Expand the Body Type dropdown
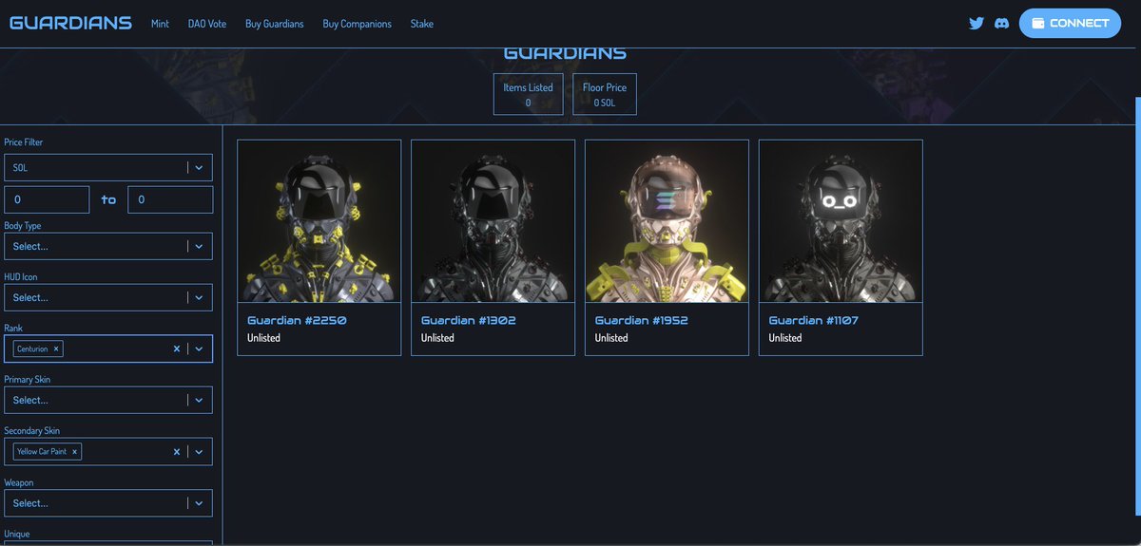The height and width of the screenshot is (546, 1141). 108,246
